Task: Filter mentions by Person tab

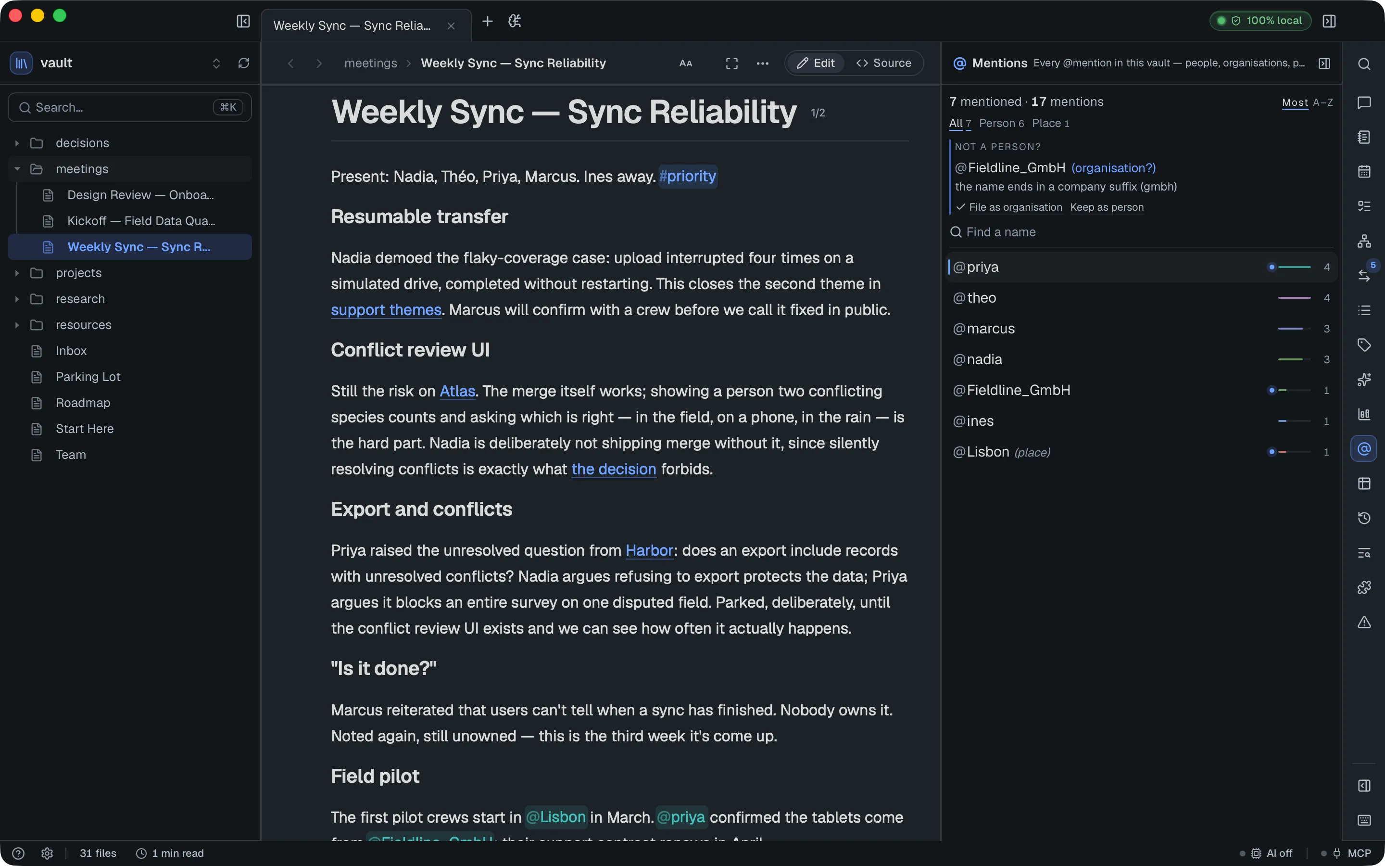Action: (1001, 123)
